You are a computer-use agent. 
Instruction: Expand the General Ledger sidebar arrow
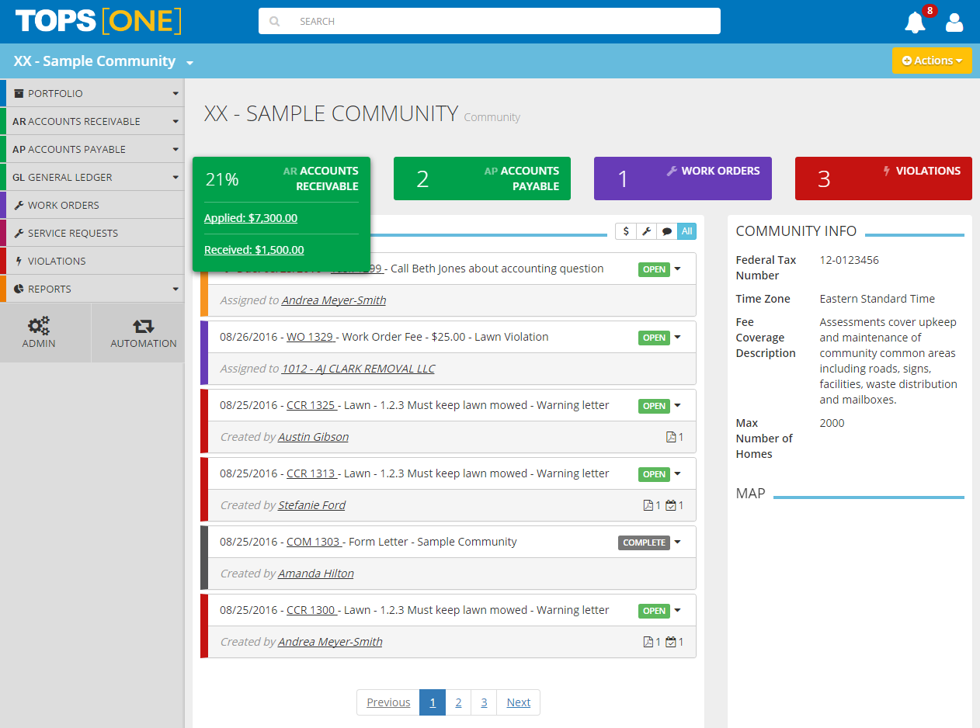pyautogui.click(x=175, y=177)
